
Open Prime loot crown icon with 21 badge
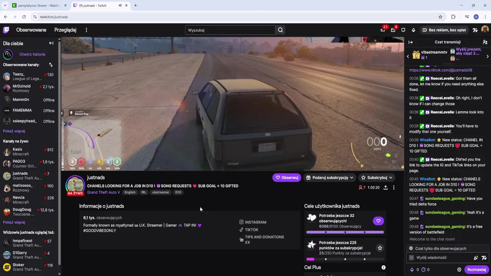(383, 30)
